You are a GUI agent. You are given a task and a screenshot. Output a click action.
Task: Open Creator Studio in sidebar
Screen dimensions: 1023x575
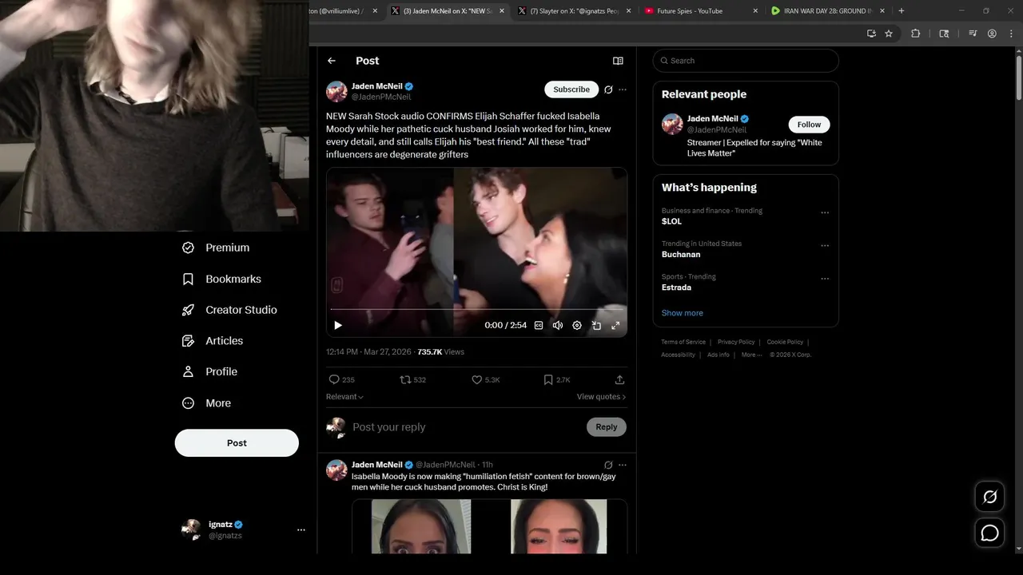pos(230,310)
